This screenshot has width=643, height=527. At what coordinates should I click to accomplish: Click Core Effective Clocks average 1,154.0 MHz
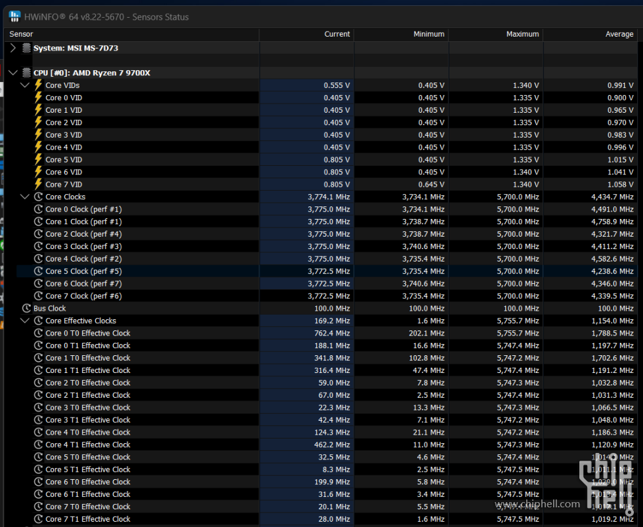tap(612, 321)
